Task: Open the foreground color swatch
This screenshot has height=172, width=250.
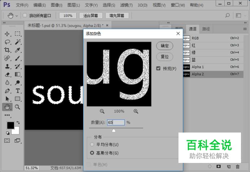Action: pyautogui.click(x=10, y=125)
